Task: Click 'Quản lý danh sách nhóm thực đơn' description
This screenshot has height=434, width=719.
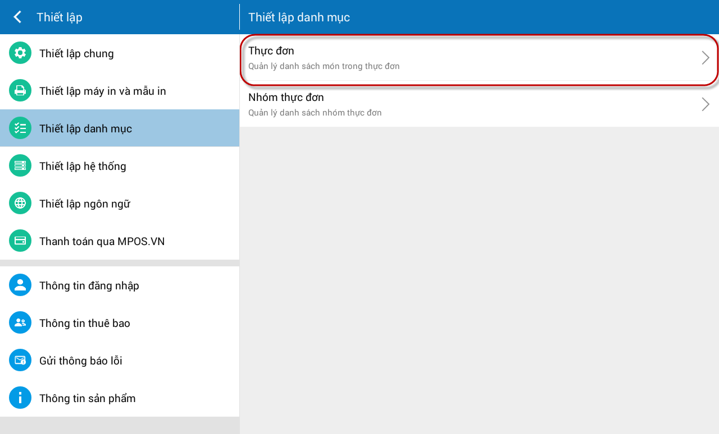Action: [x=315, y=113]
